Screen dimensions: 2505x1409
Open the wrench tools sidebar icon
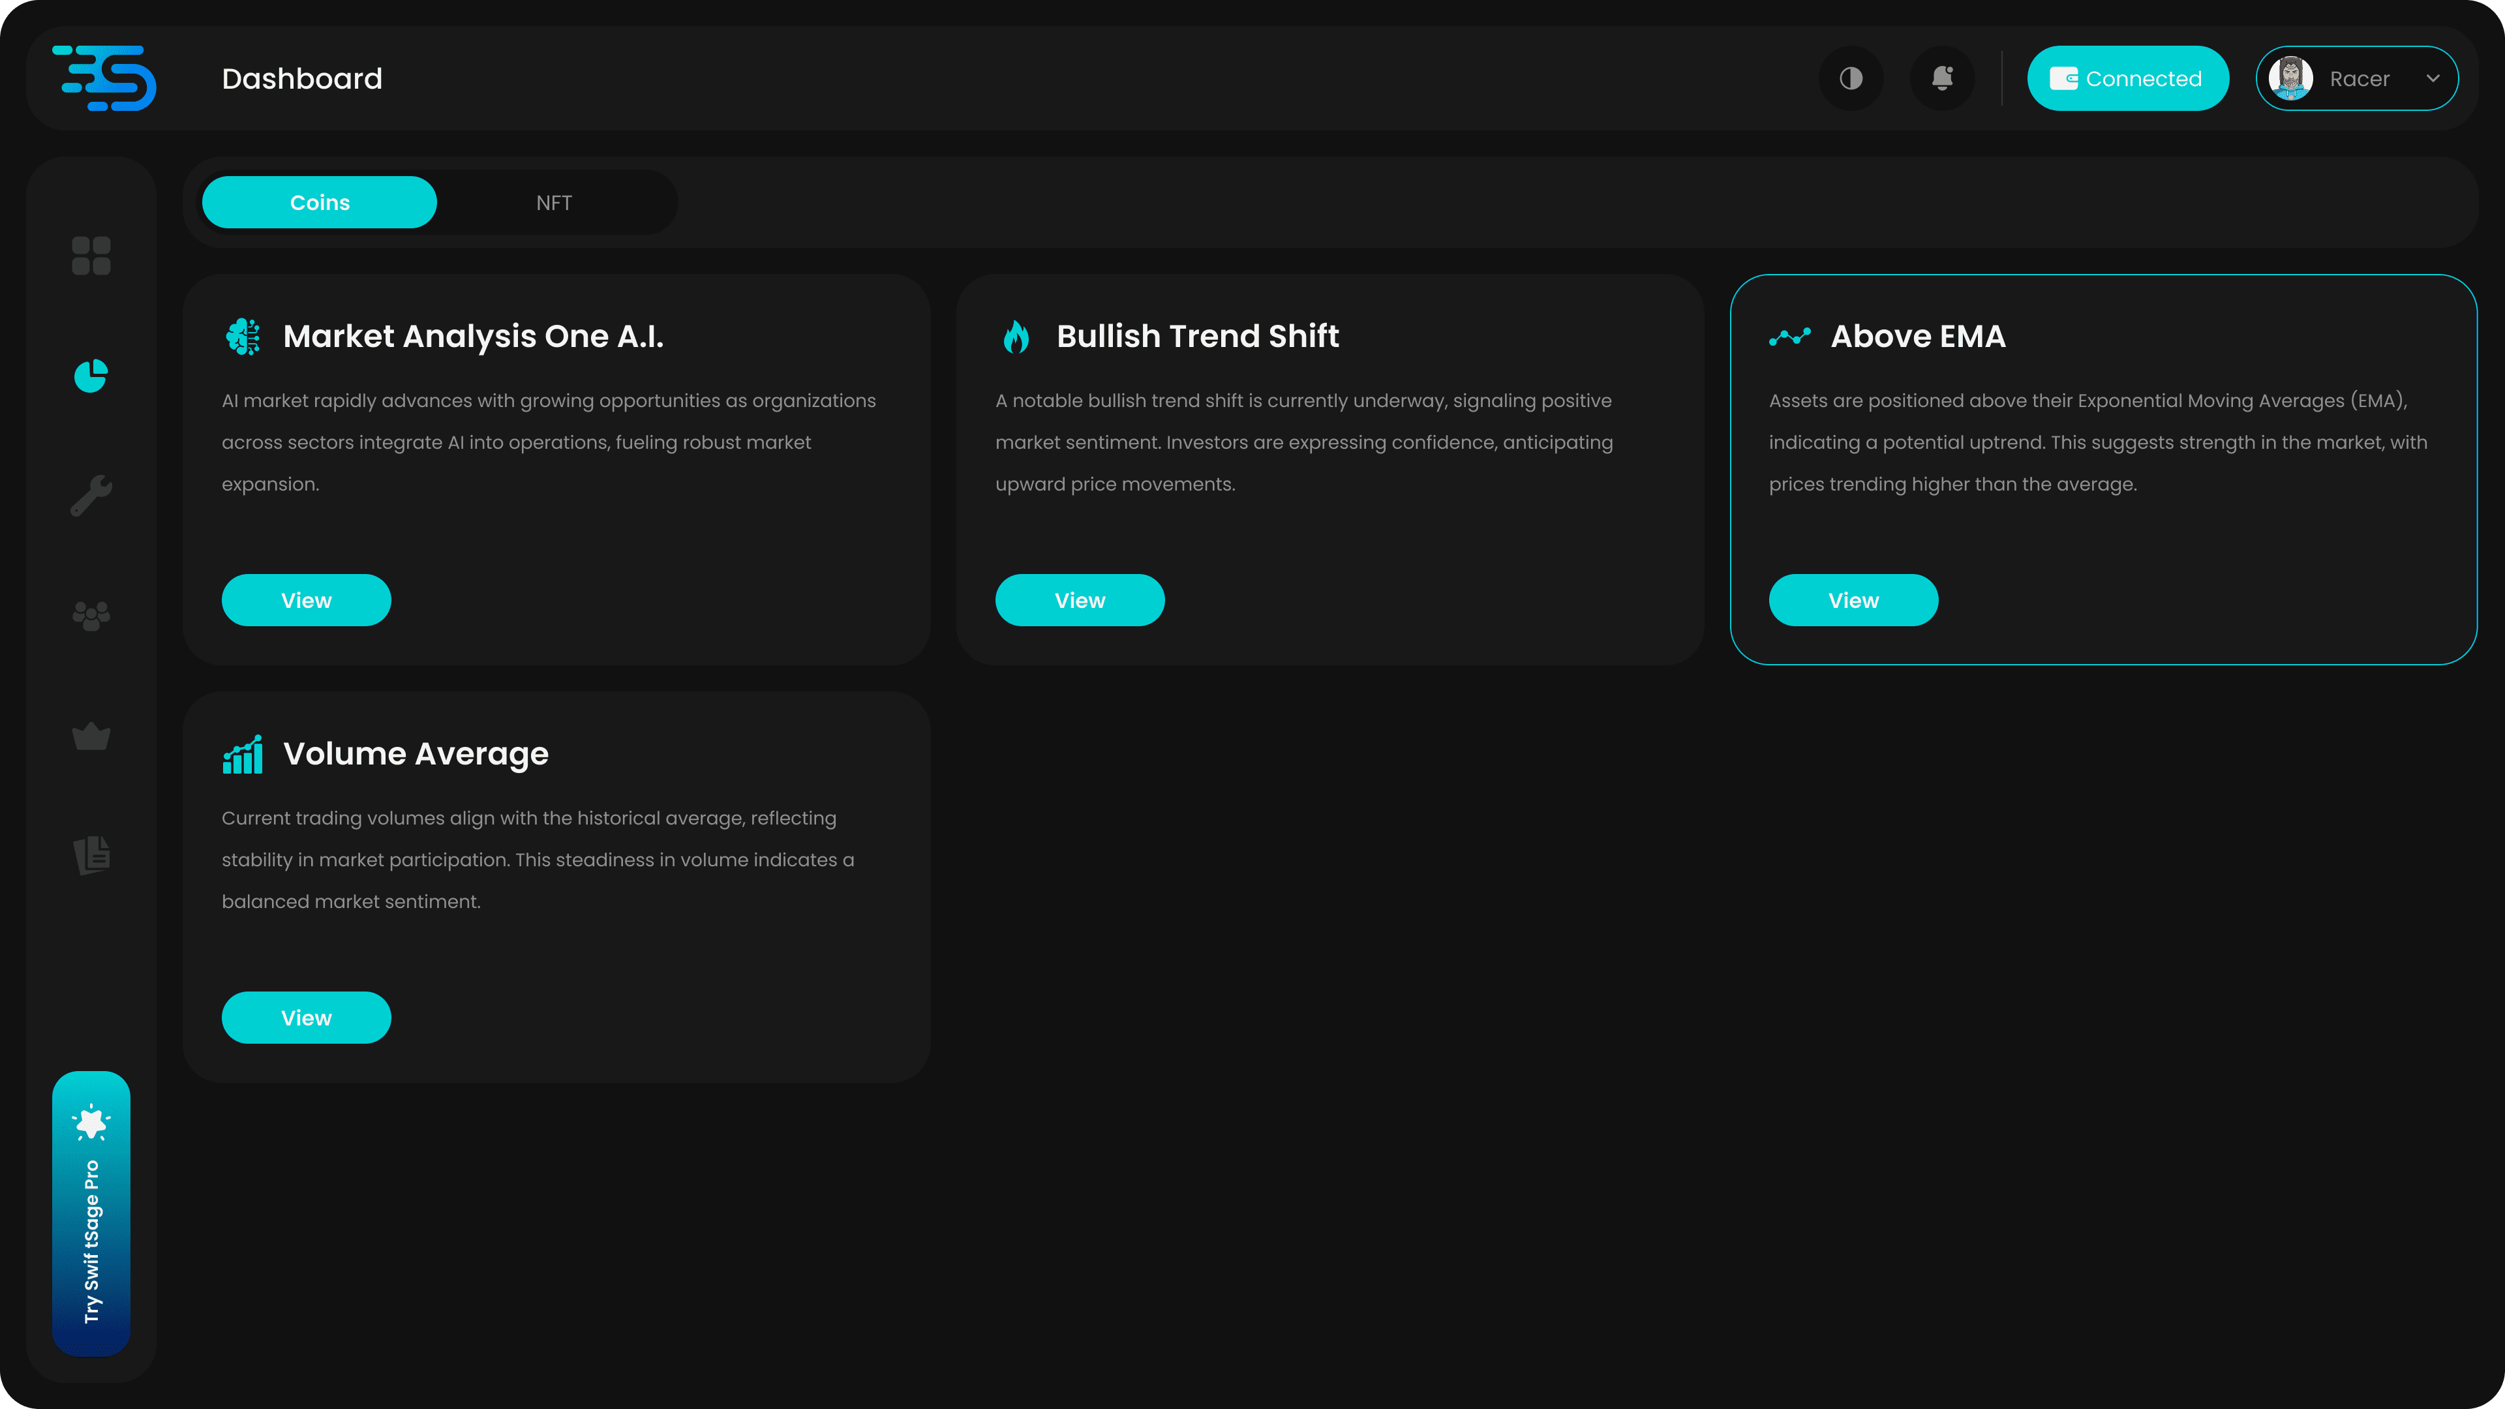91,495
